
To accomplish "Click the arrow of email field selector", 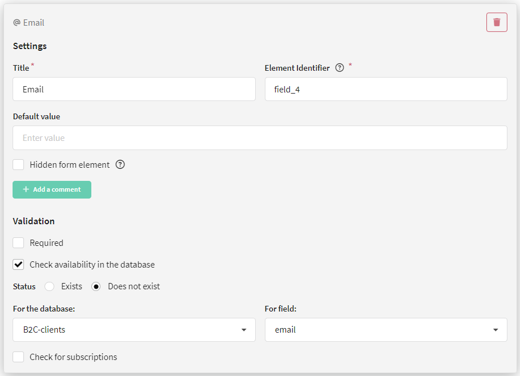I will (x=495, y=330).
